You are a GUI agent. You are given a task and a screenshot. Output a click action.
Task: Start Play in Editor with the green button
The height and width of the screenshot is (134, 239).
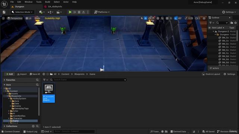[70, 12]
